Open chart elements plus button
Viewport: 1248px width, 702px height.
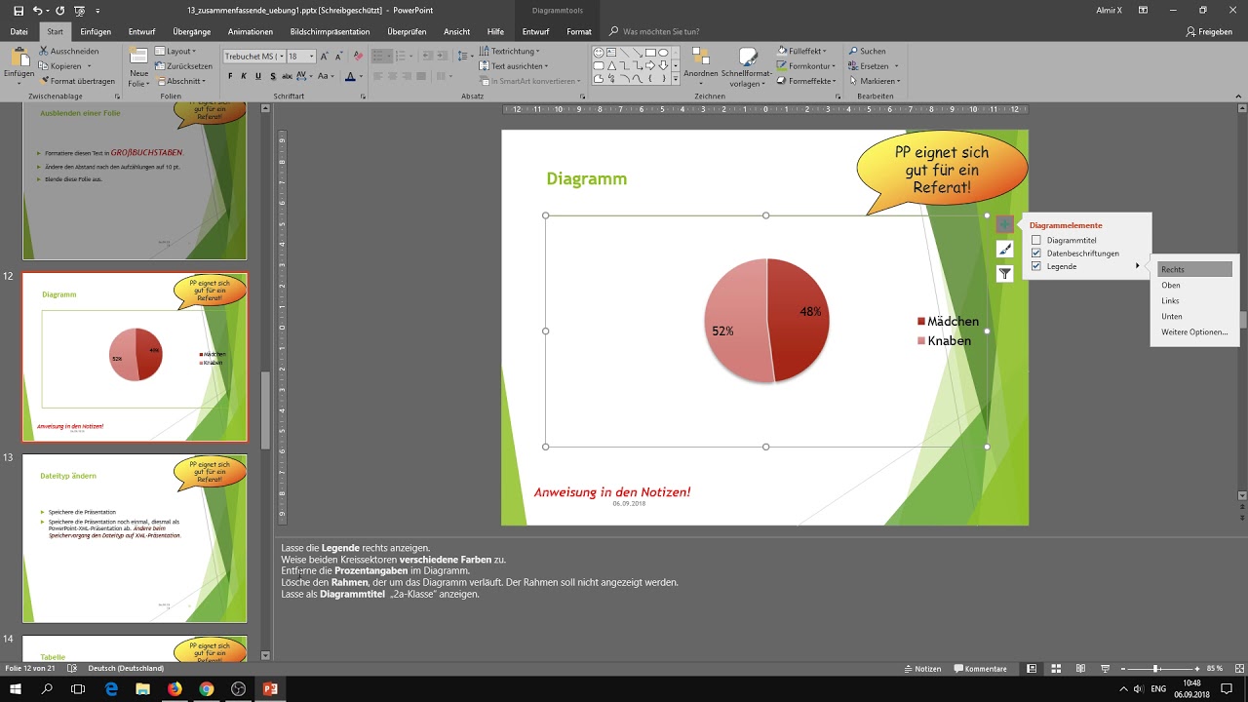click(1004, 224)
